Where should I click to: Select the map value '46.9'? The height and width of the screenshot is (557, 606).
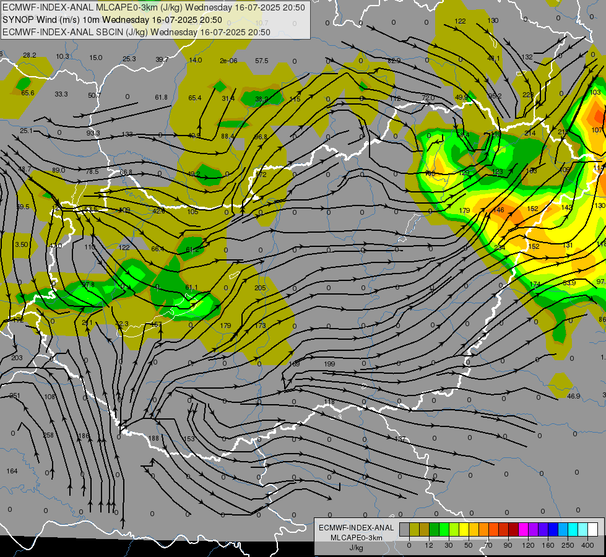(x=574, y=396)
